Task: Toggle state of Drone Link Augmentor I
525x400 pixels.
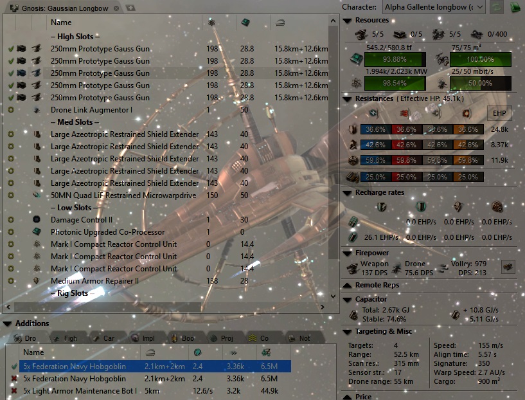Action: coord(11,110)
